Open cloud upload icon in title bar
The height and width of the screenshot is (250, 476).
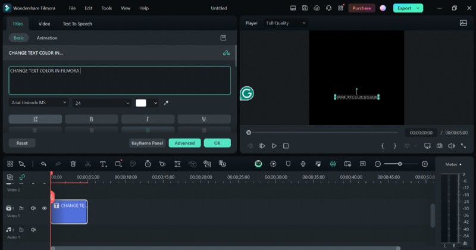(317, 8)
